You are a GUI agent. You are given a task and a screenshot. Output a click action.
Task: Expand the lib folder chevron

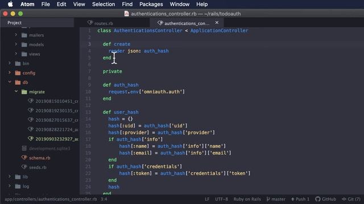coord(10,176)
